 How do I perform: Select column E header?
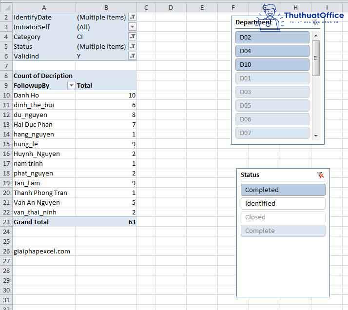(202, 7)
